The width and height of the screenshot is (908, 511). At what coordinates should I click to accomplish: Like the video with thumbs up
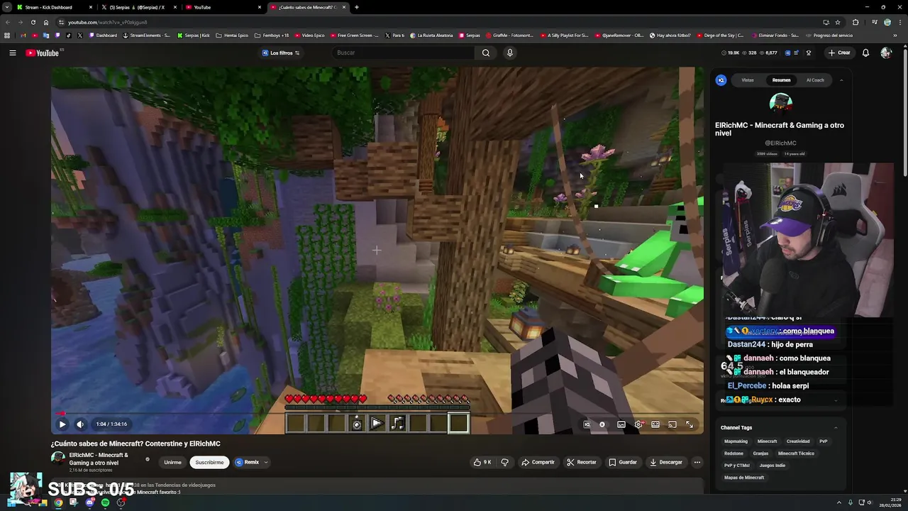pos(482,462)
